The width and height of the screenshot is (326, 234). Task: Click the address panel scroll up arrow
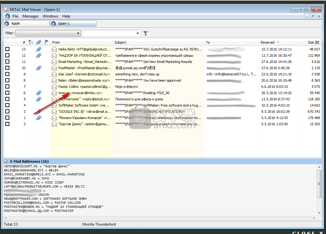pos(319,167)
